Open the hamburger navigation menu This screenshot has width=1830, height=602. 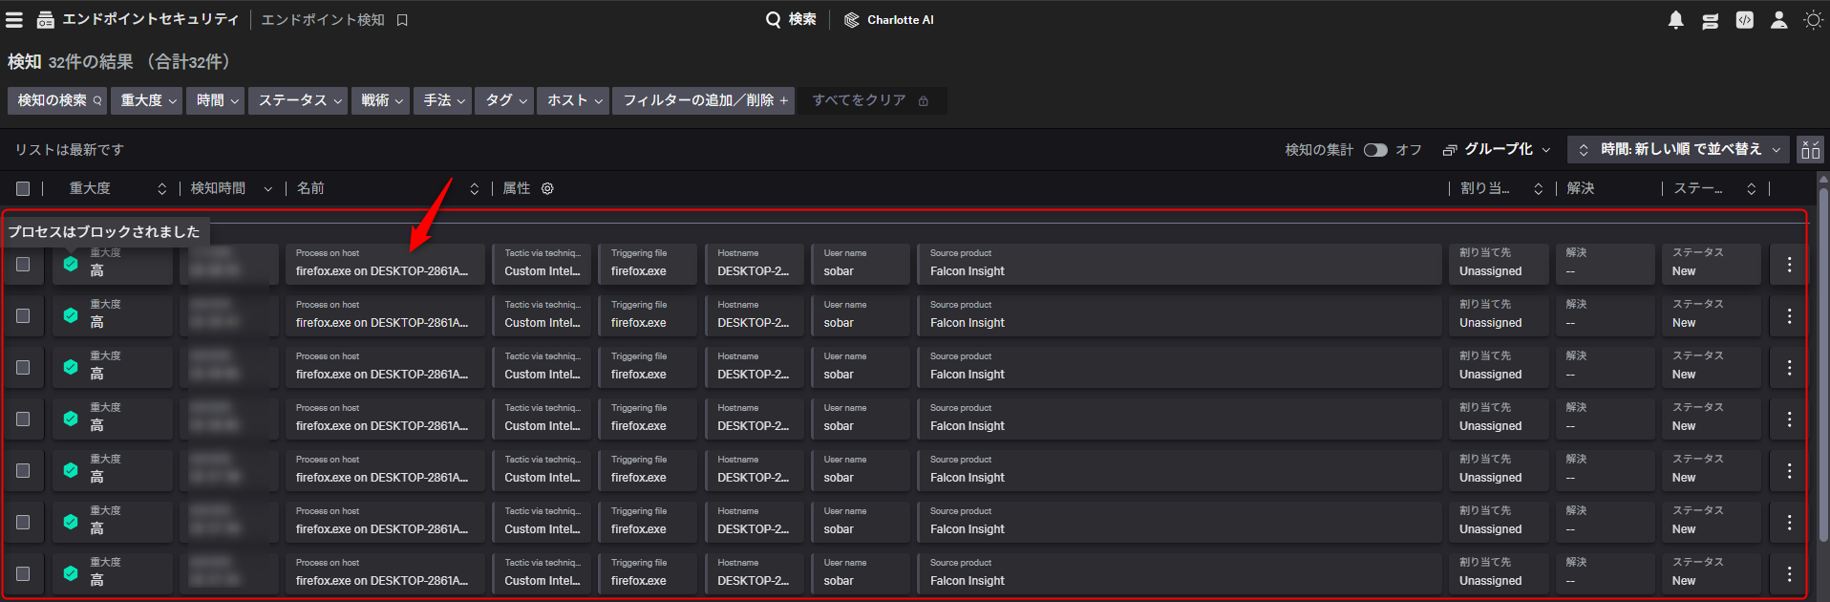14,20
